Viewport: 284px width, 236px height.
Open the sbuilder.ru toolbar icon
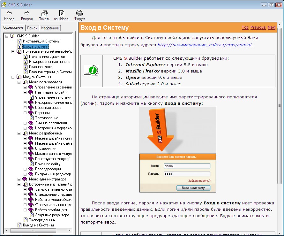tap(62, 13)
